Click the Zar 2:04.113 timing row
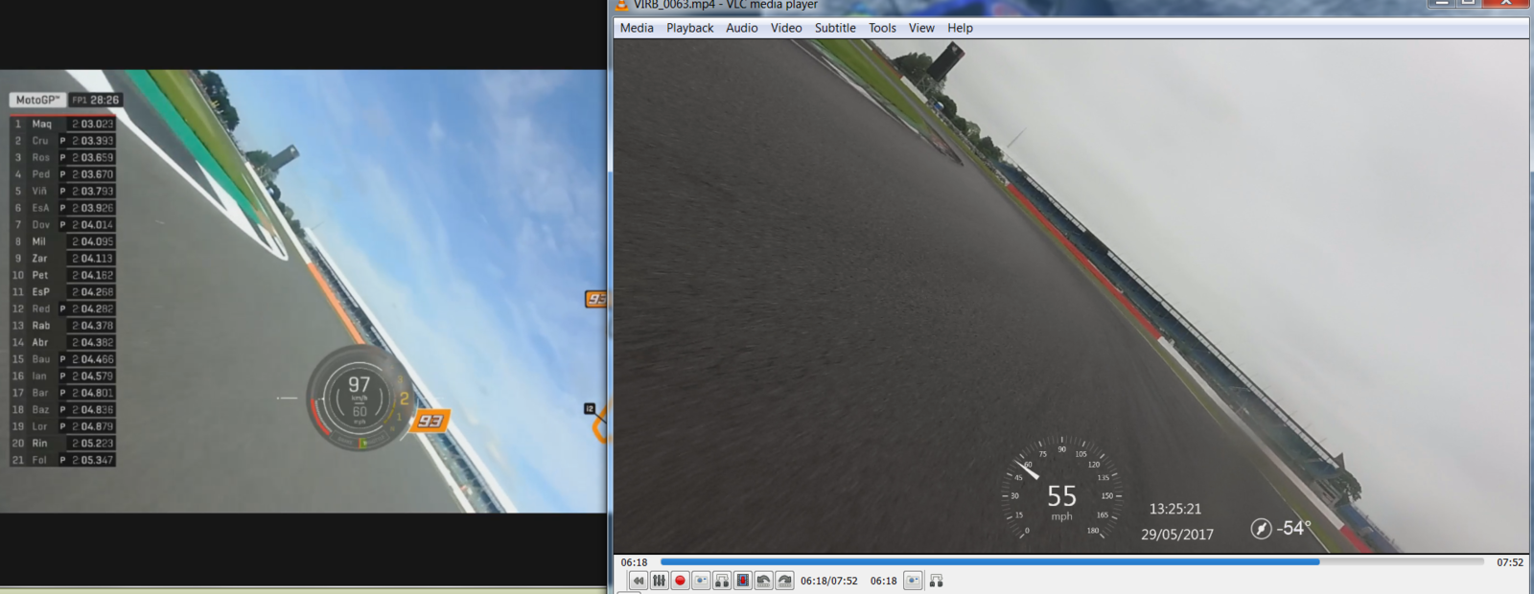 (x=63, y=259)
